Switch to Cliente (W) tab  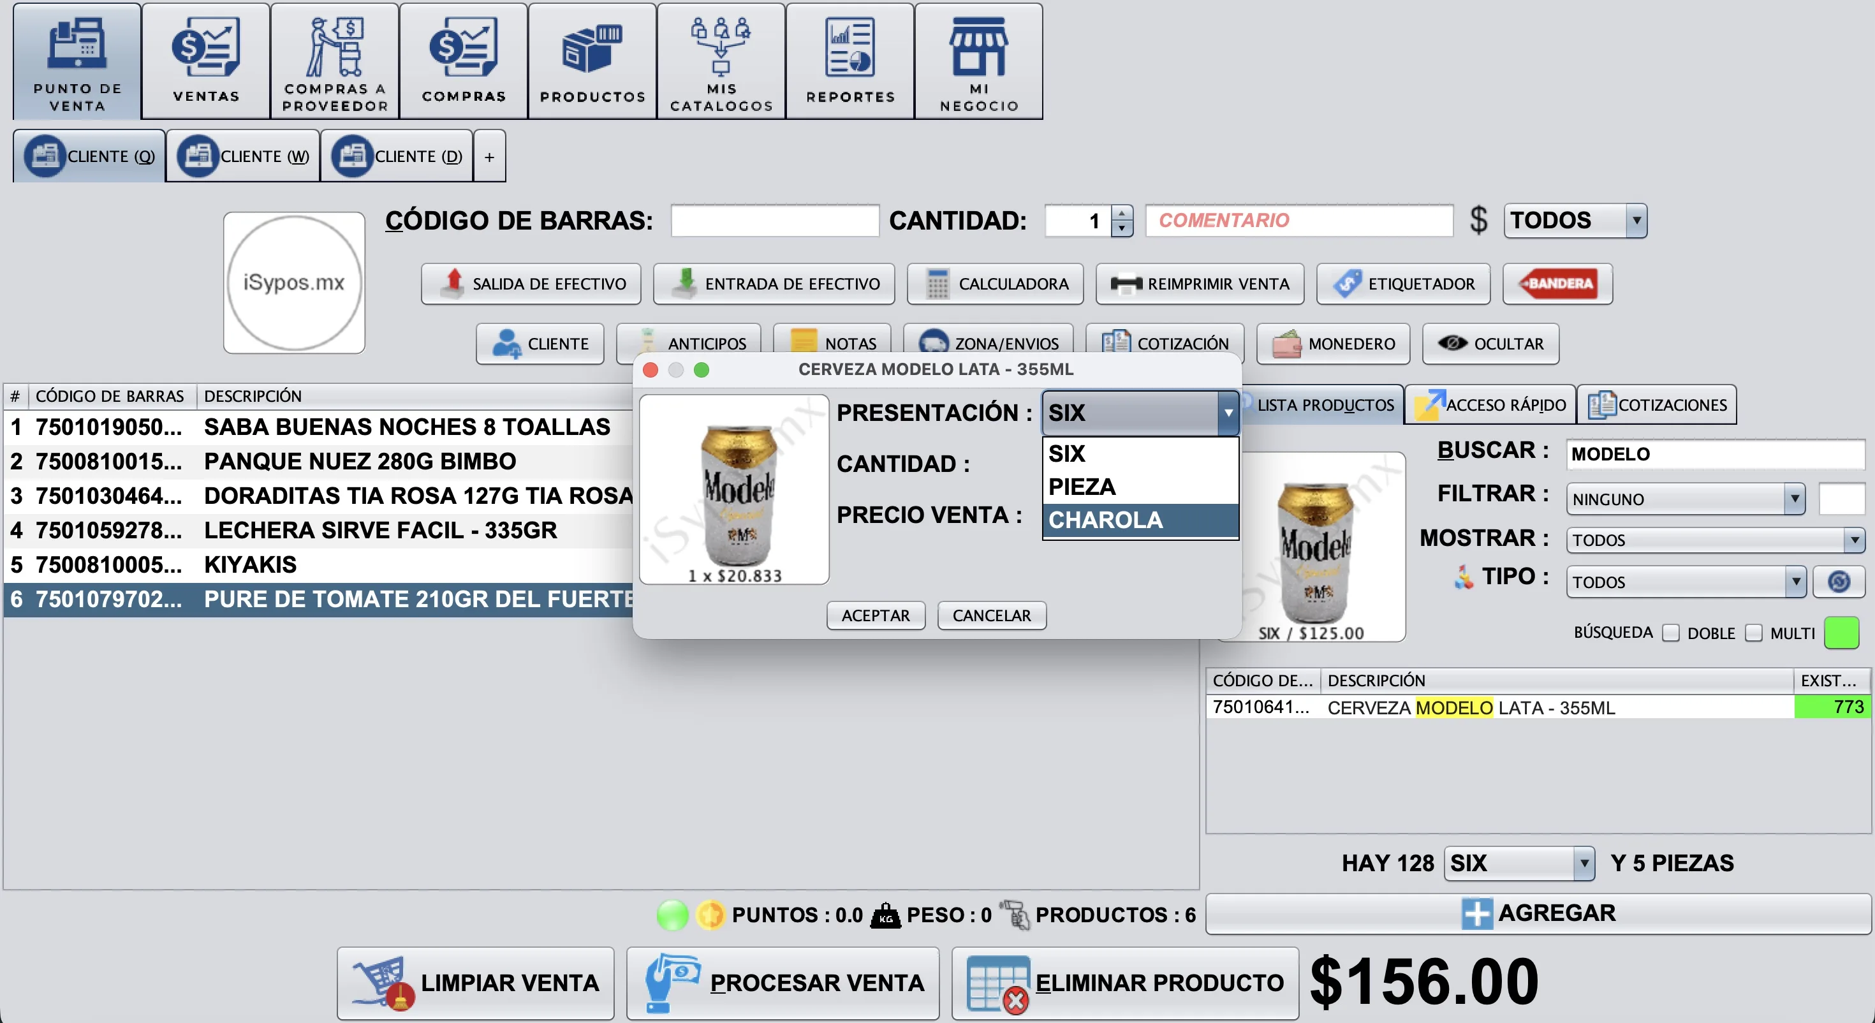[243, 156]
